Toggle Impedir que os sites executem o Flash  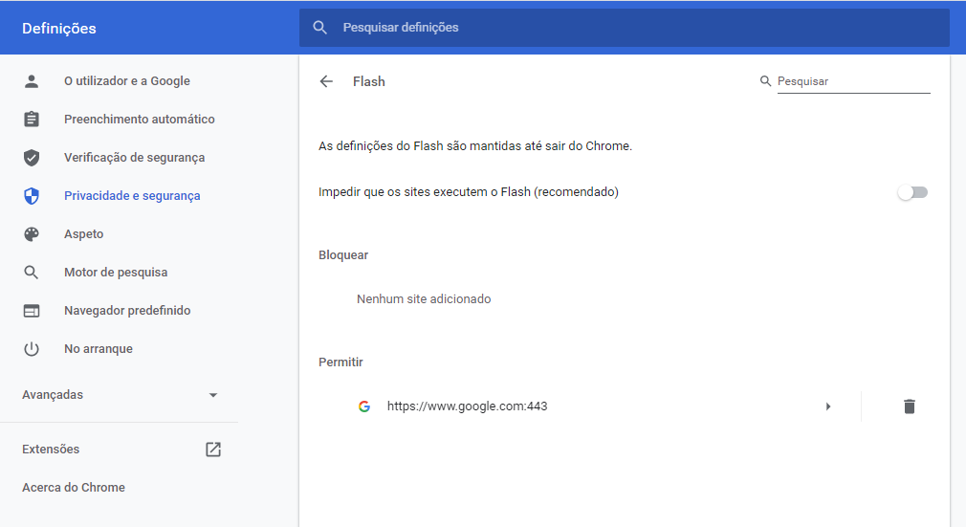tap(912, 192)
